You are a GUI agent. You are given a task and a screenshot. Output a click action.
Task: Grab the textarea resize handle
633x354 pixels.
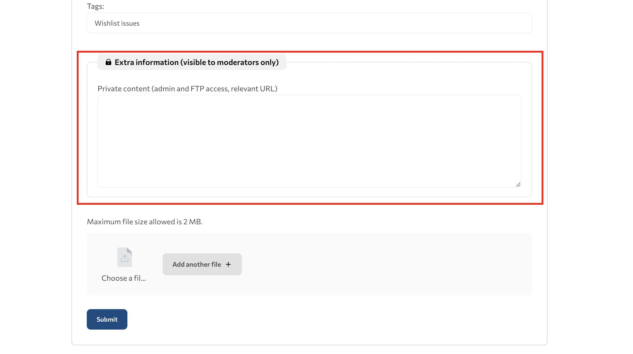[518, 185]
